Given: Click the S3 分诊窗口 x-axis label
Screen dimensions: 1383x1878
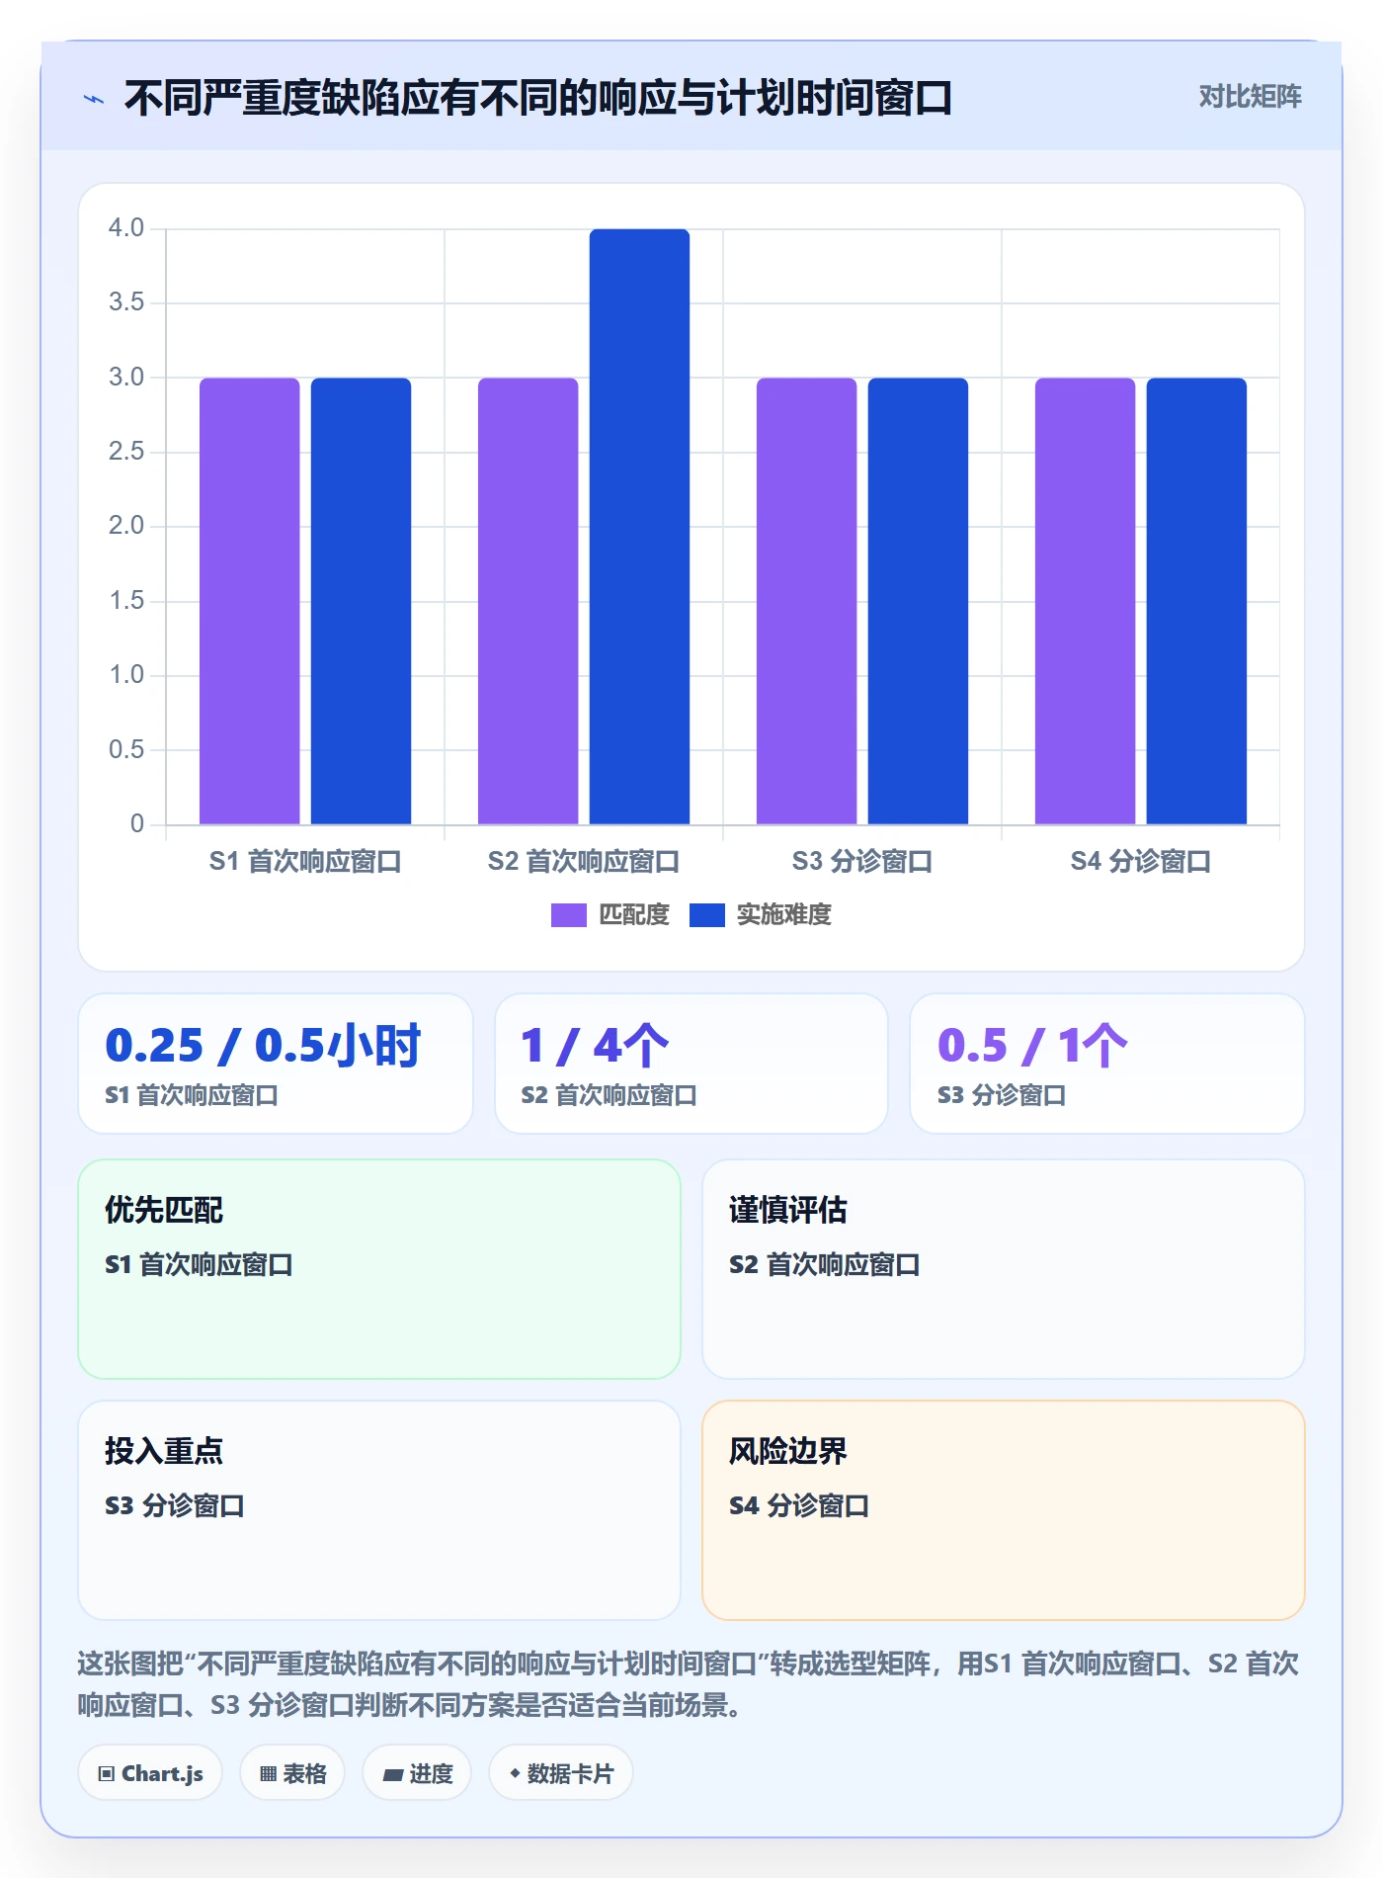Looking at the screenshot, I should click(862, 861).
